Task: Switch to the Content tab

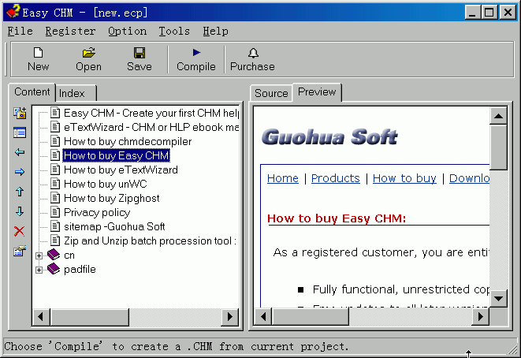Action: [32, 92]
